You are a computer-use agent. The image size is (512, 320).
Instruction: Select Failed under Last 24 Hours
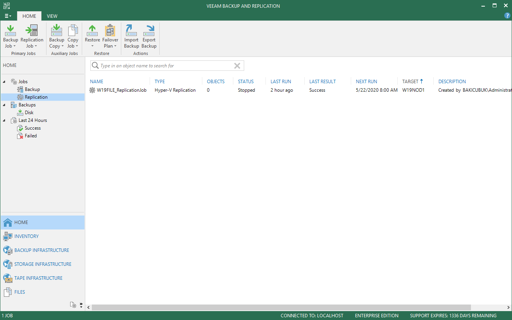(31, 136)
